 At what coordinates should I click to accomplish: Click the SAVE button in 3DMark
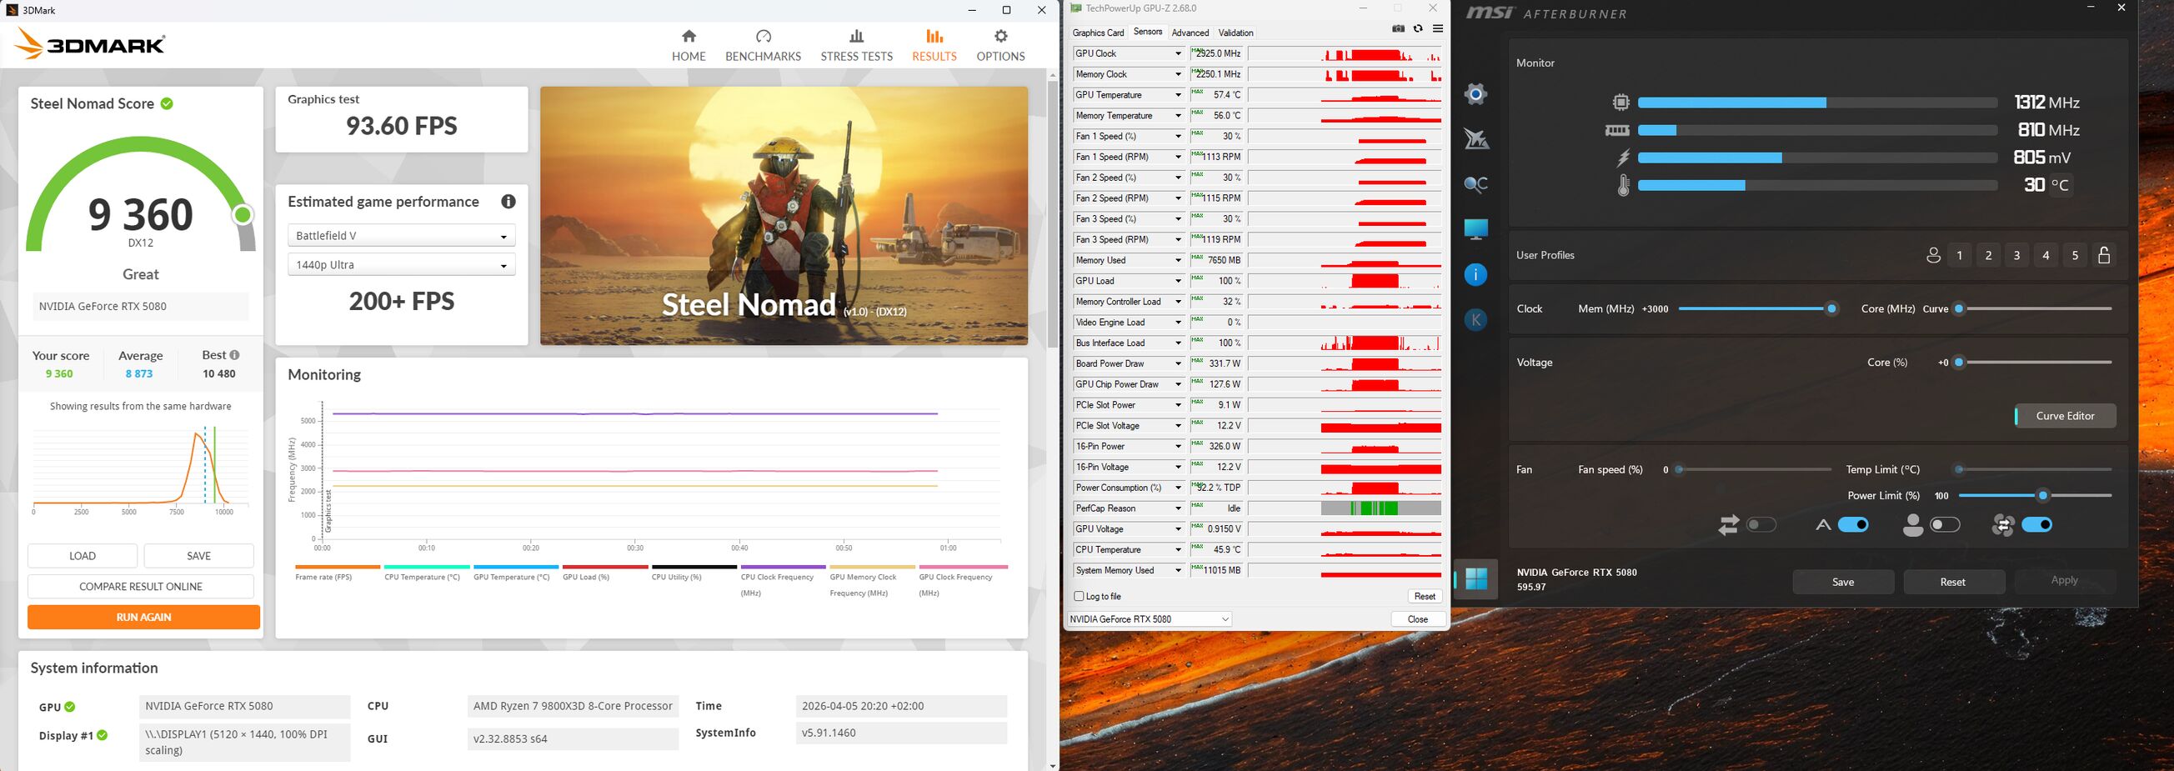coord(199,556)
